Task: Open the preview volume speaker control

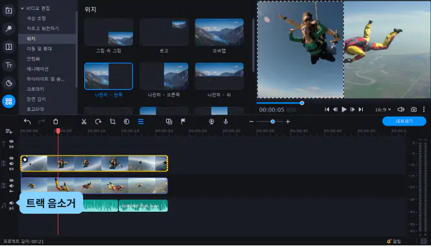Action: [x=400, y=109]
